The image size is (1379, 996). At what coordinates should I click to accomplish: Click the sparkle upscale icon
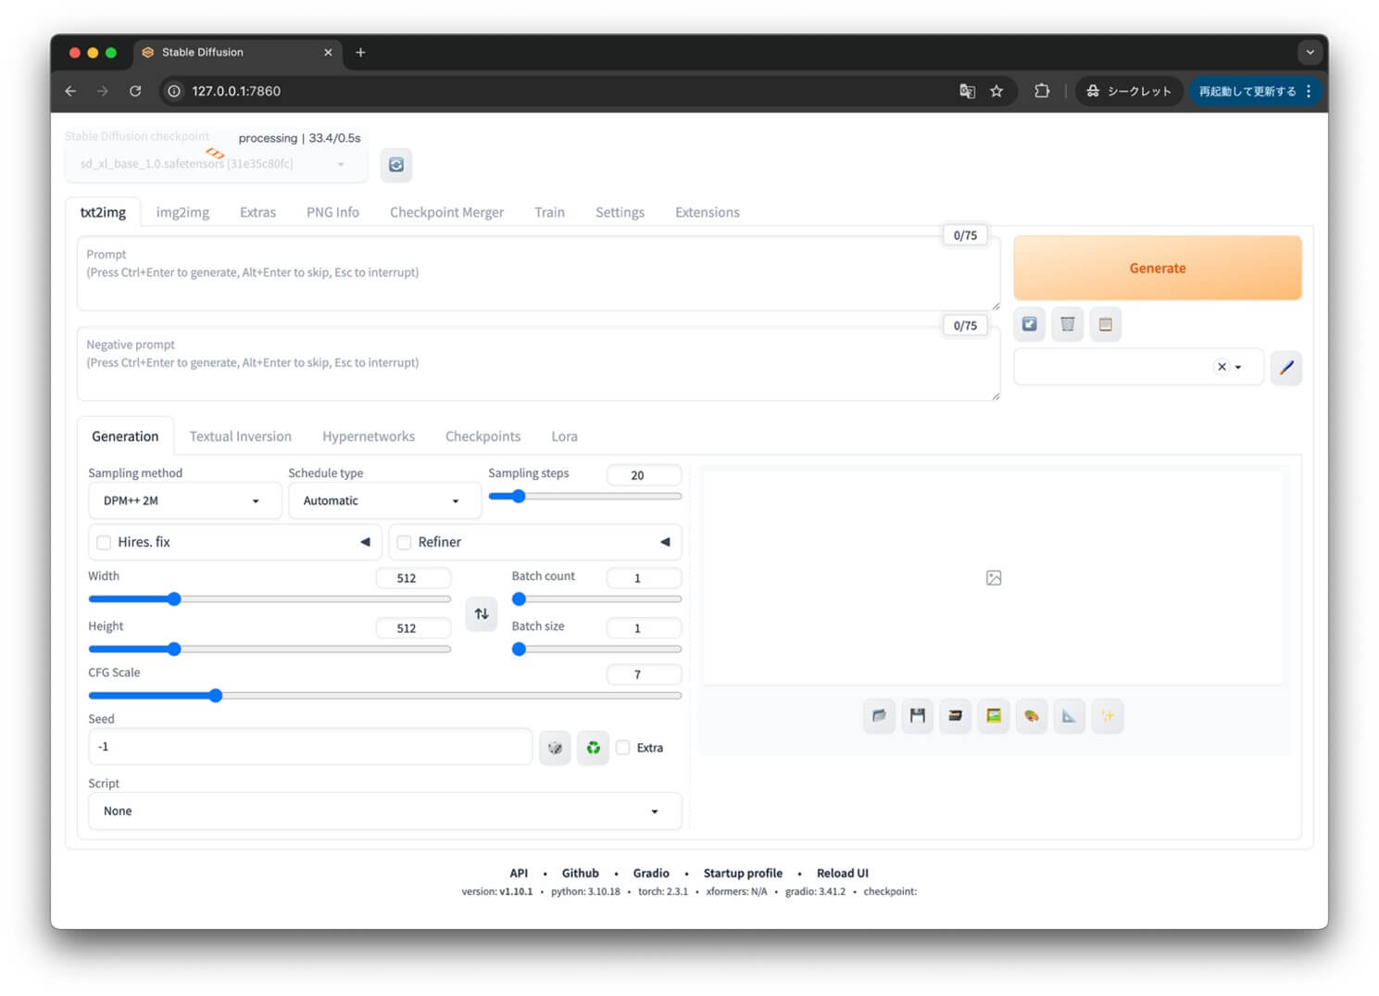(x=1107, y=715)
